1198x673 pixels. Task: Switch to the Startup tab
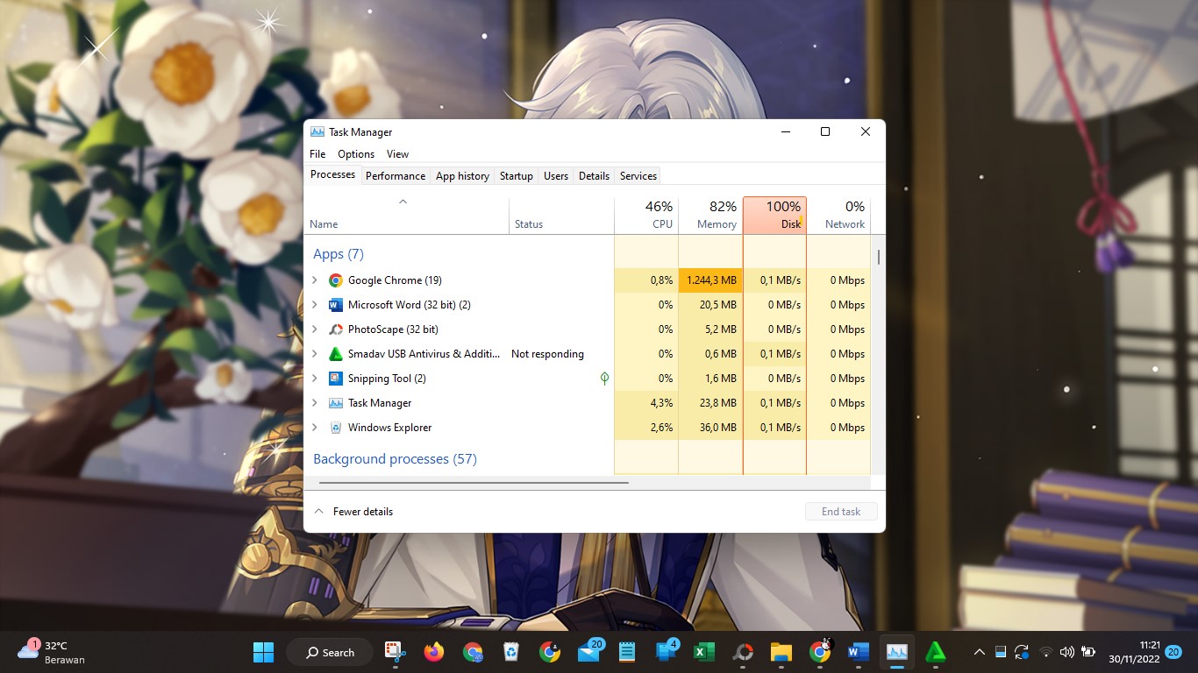coord(517,176)
